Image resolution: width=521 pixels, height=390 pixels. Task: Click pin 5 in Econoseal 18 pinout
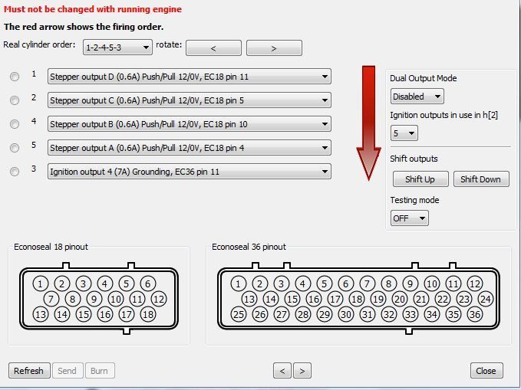(127, 283)
